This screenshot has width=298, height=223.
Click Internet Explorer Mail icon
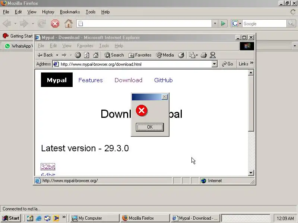click(192, 55)
